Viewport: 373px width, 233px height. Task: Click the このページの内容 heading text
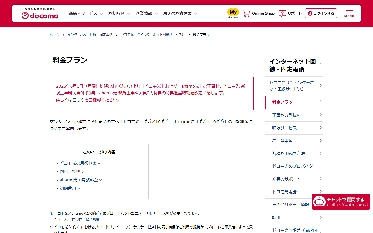tap(99, 152)
